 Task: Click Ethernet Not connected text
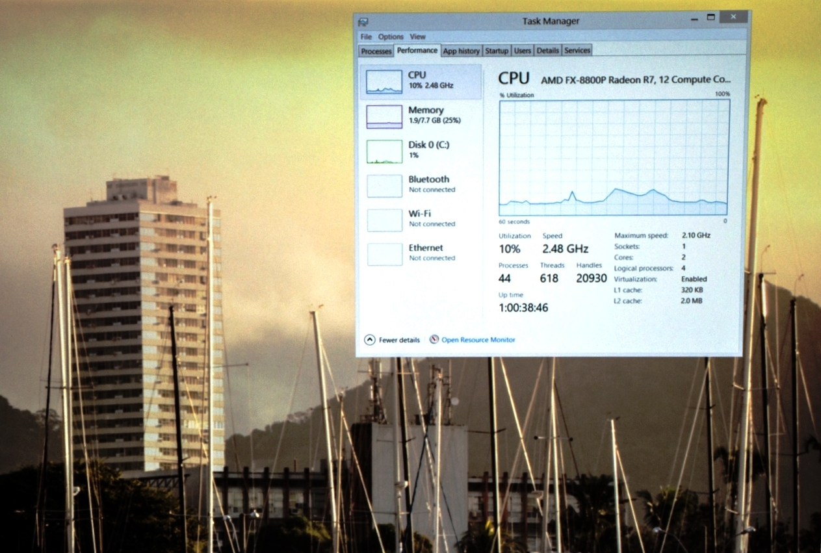point(432,252)
